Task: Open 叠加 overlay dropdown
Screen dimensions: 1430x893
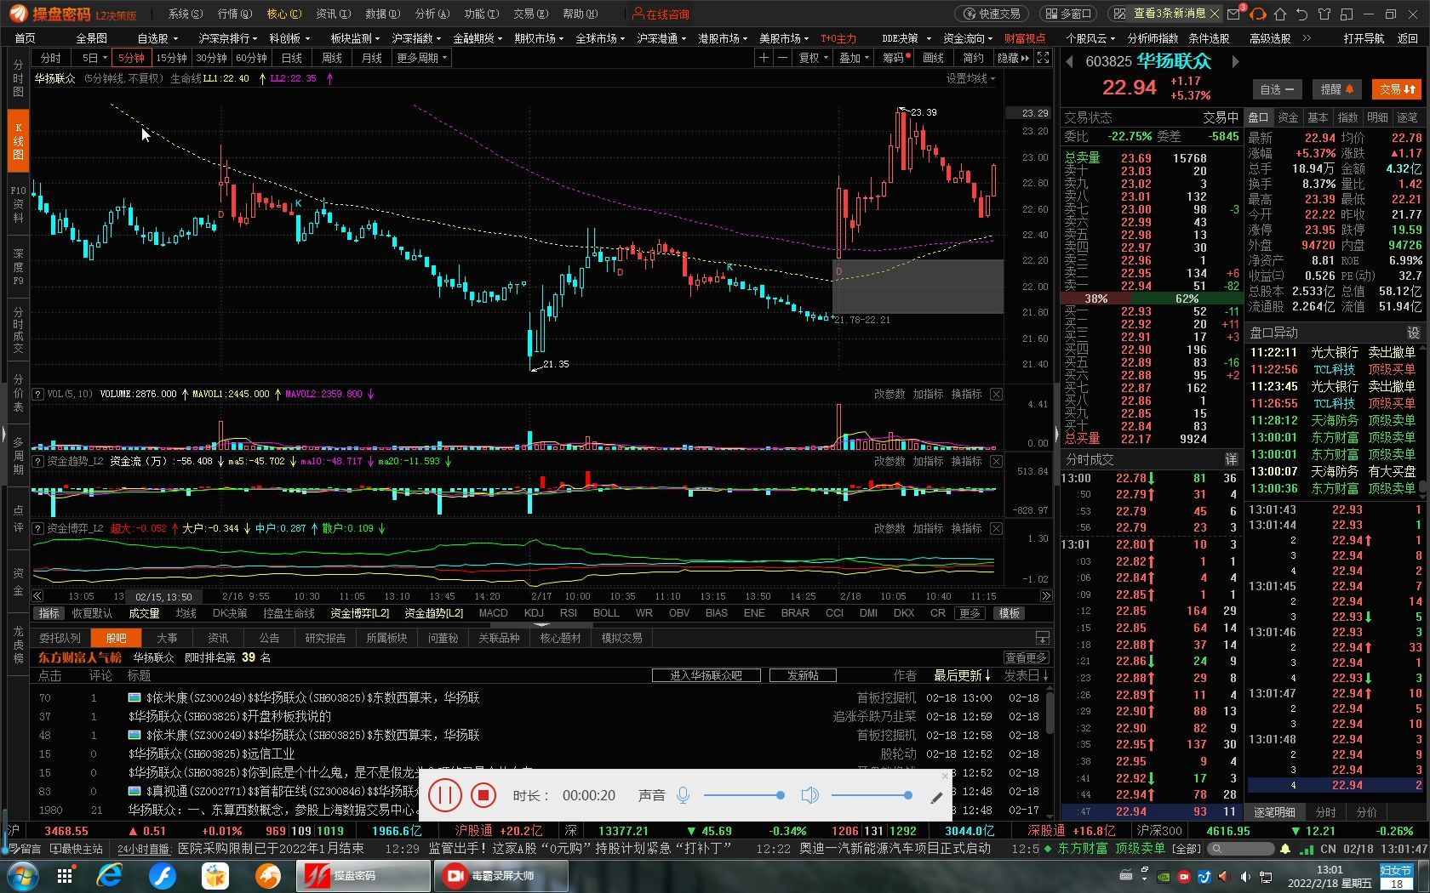Action: coord(854,58)
